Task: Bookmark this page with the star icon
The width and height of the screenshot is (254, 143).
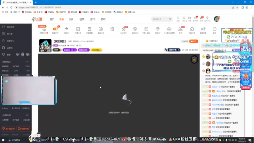Action: coord(237,7)
